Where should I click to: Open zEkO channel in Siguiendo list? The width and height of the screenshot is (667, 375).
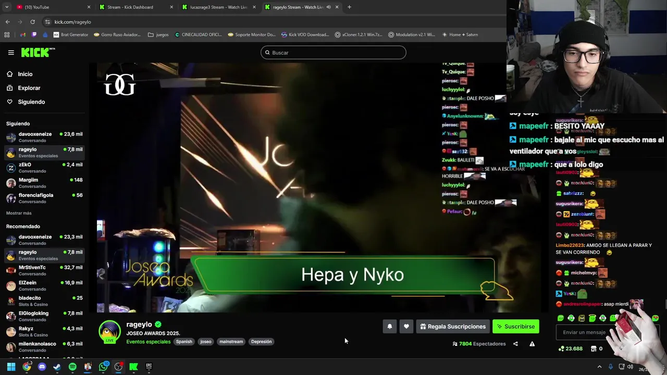click(44, 168)
